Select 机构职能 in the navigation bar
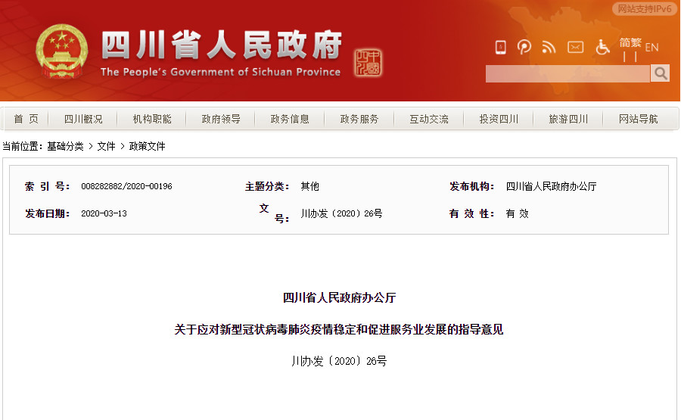The height and width of the screenshot is (420, 681). 152,119
